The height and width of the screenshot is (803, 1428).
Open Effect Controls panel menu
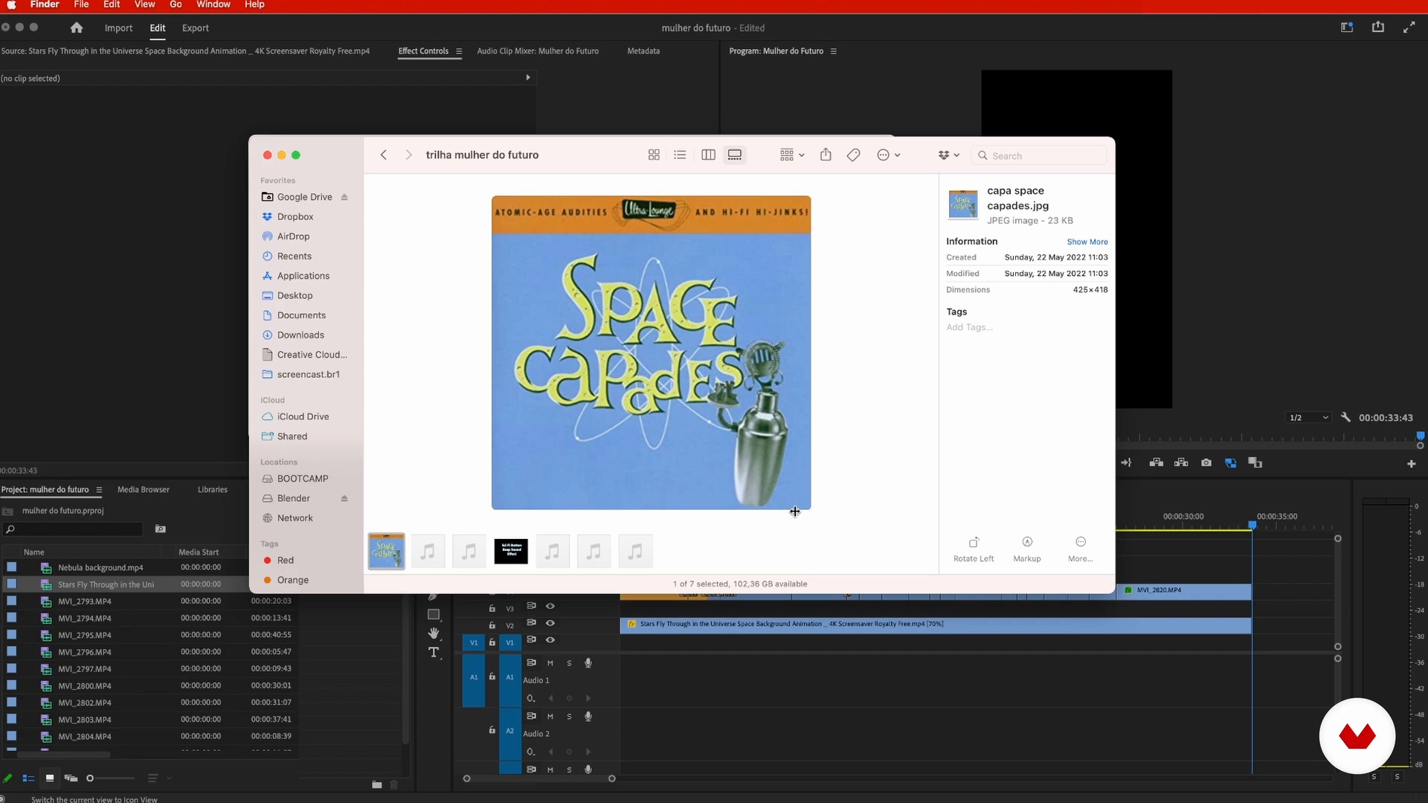pyautogui.click(x=459, y=51)
